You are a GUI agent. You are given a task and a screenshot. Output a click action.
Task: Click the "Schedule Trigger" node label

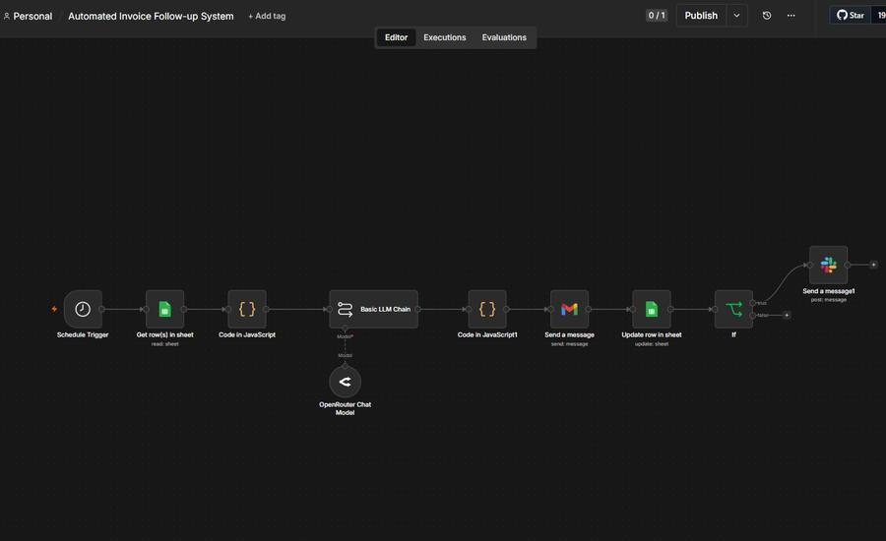tap(83, 334)
